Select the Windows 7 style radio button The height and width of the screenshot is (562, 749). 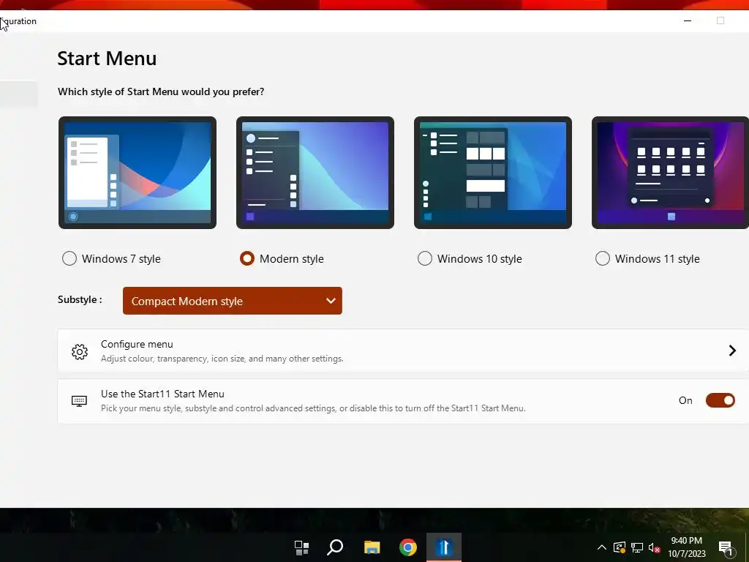[x=69, y=258]
